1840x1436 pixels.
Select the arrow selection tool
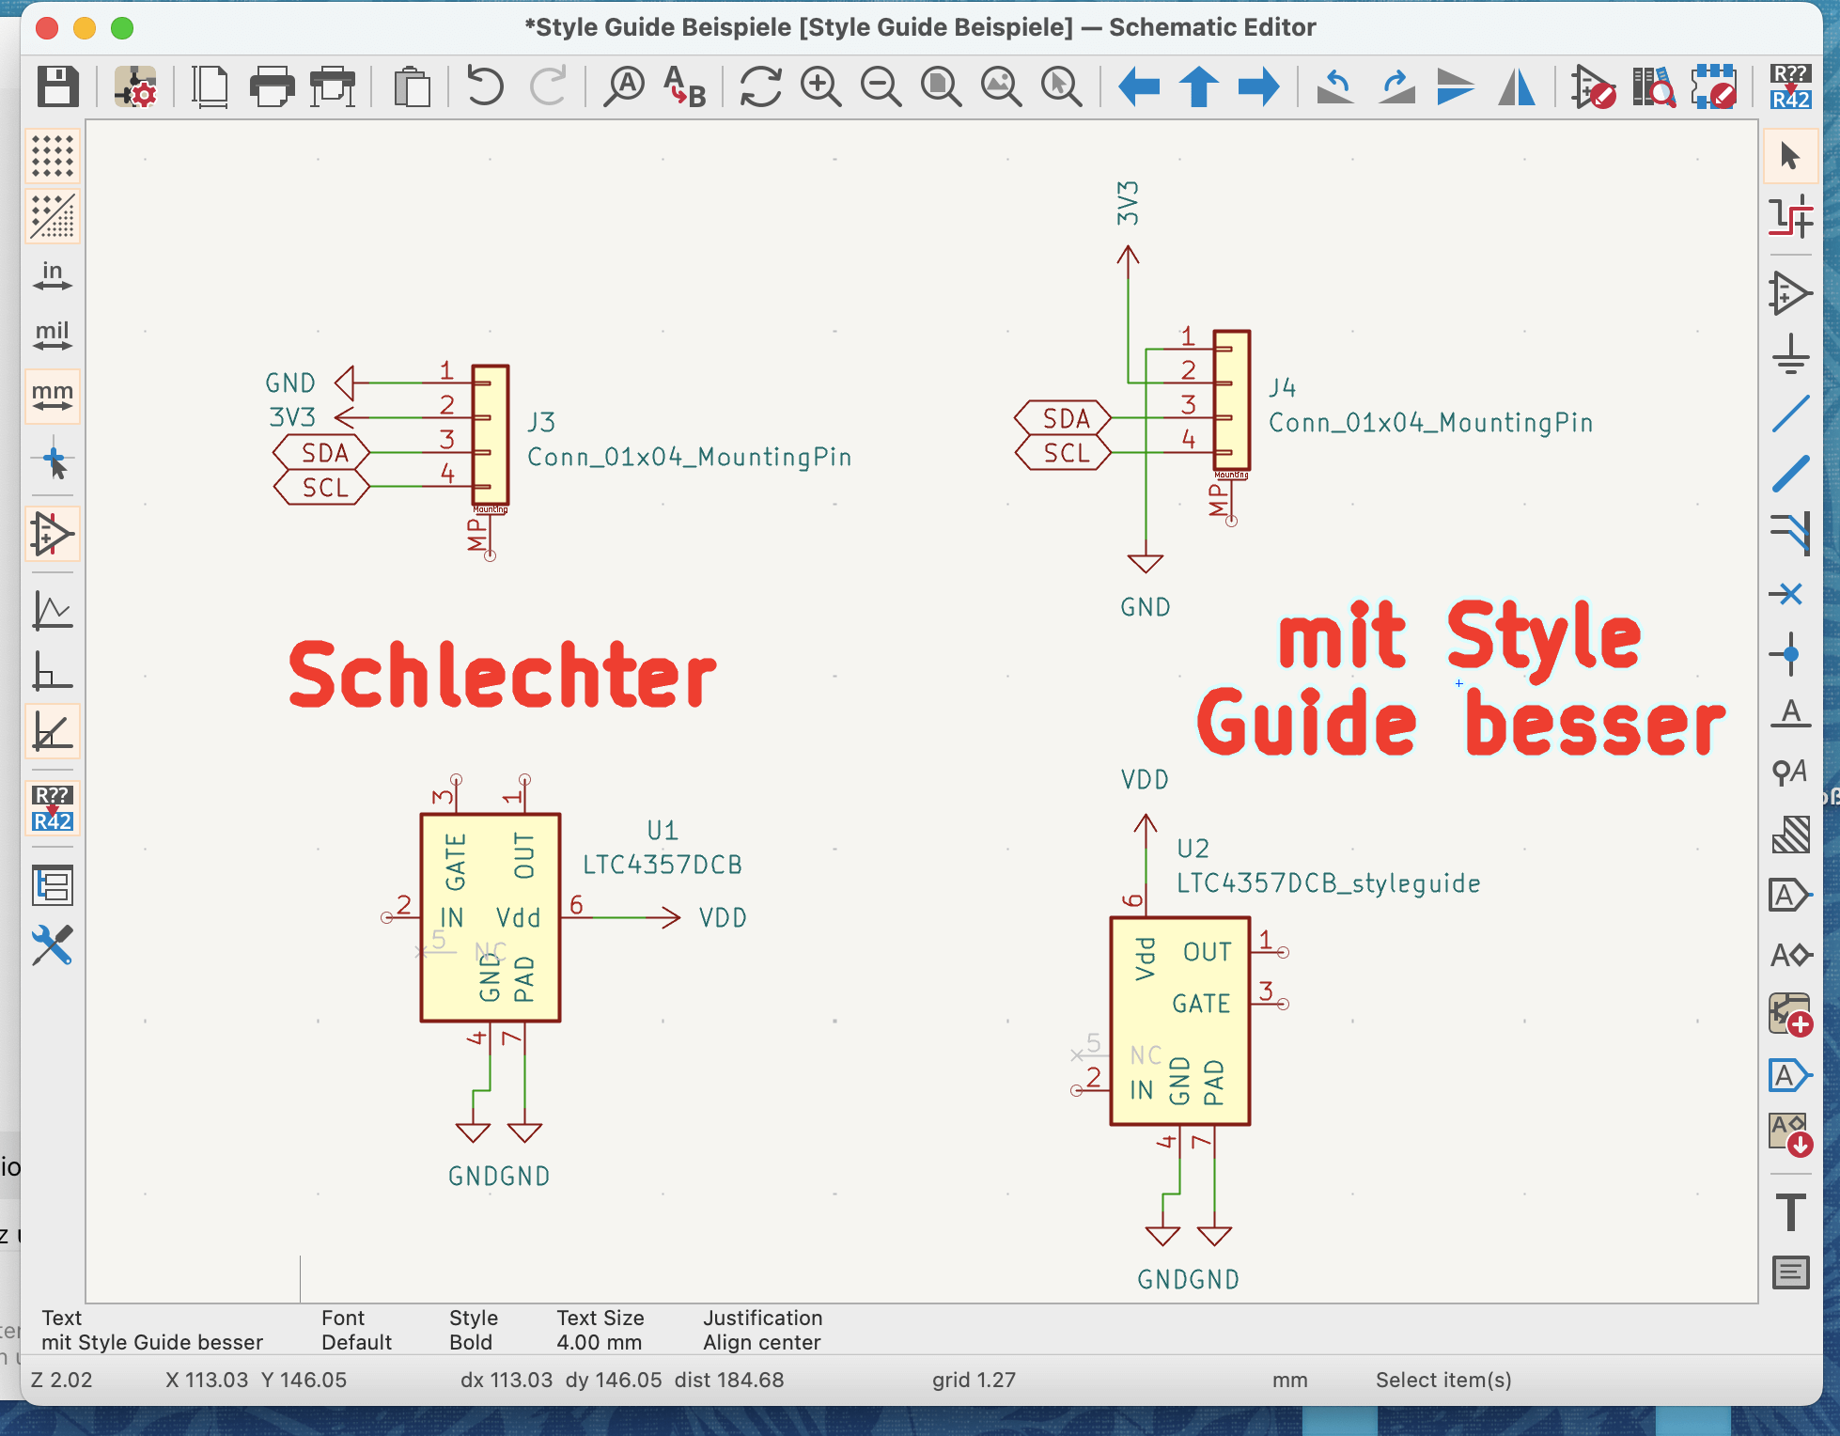1790,155
